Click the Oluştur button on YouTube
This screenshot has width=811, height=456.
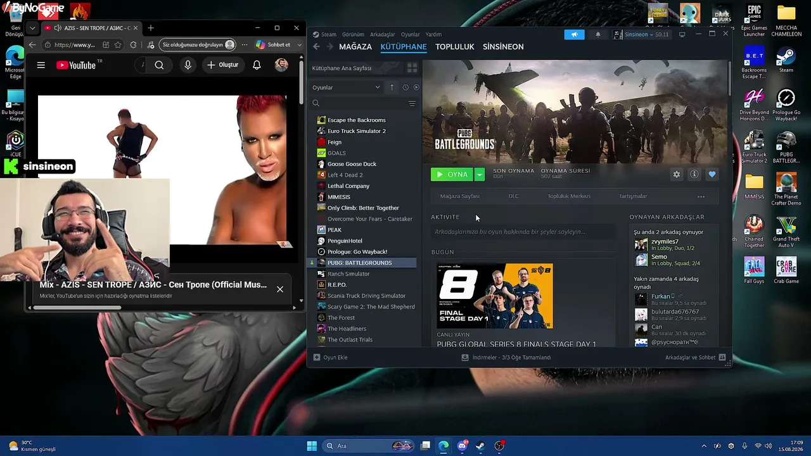222,65
